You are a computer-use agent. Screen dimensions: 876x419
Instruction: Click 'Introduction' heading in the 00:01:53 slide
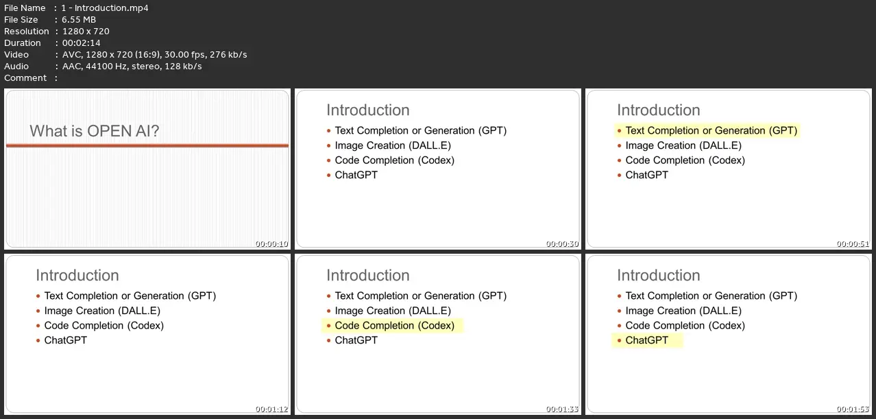tap(659, 276)
